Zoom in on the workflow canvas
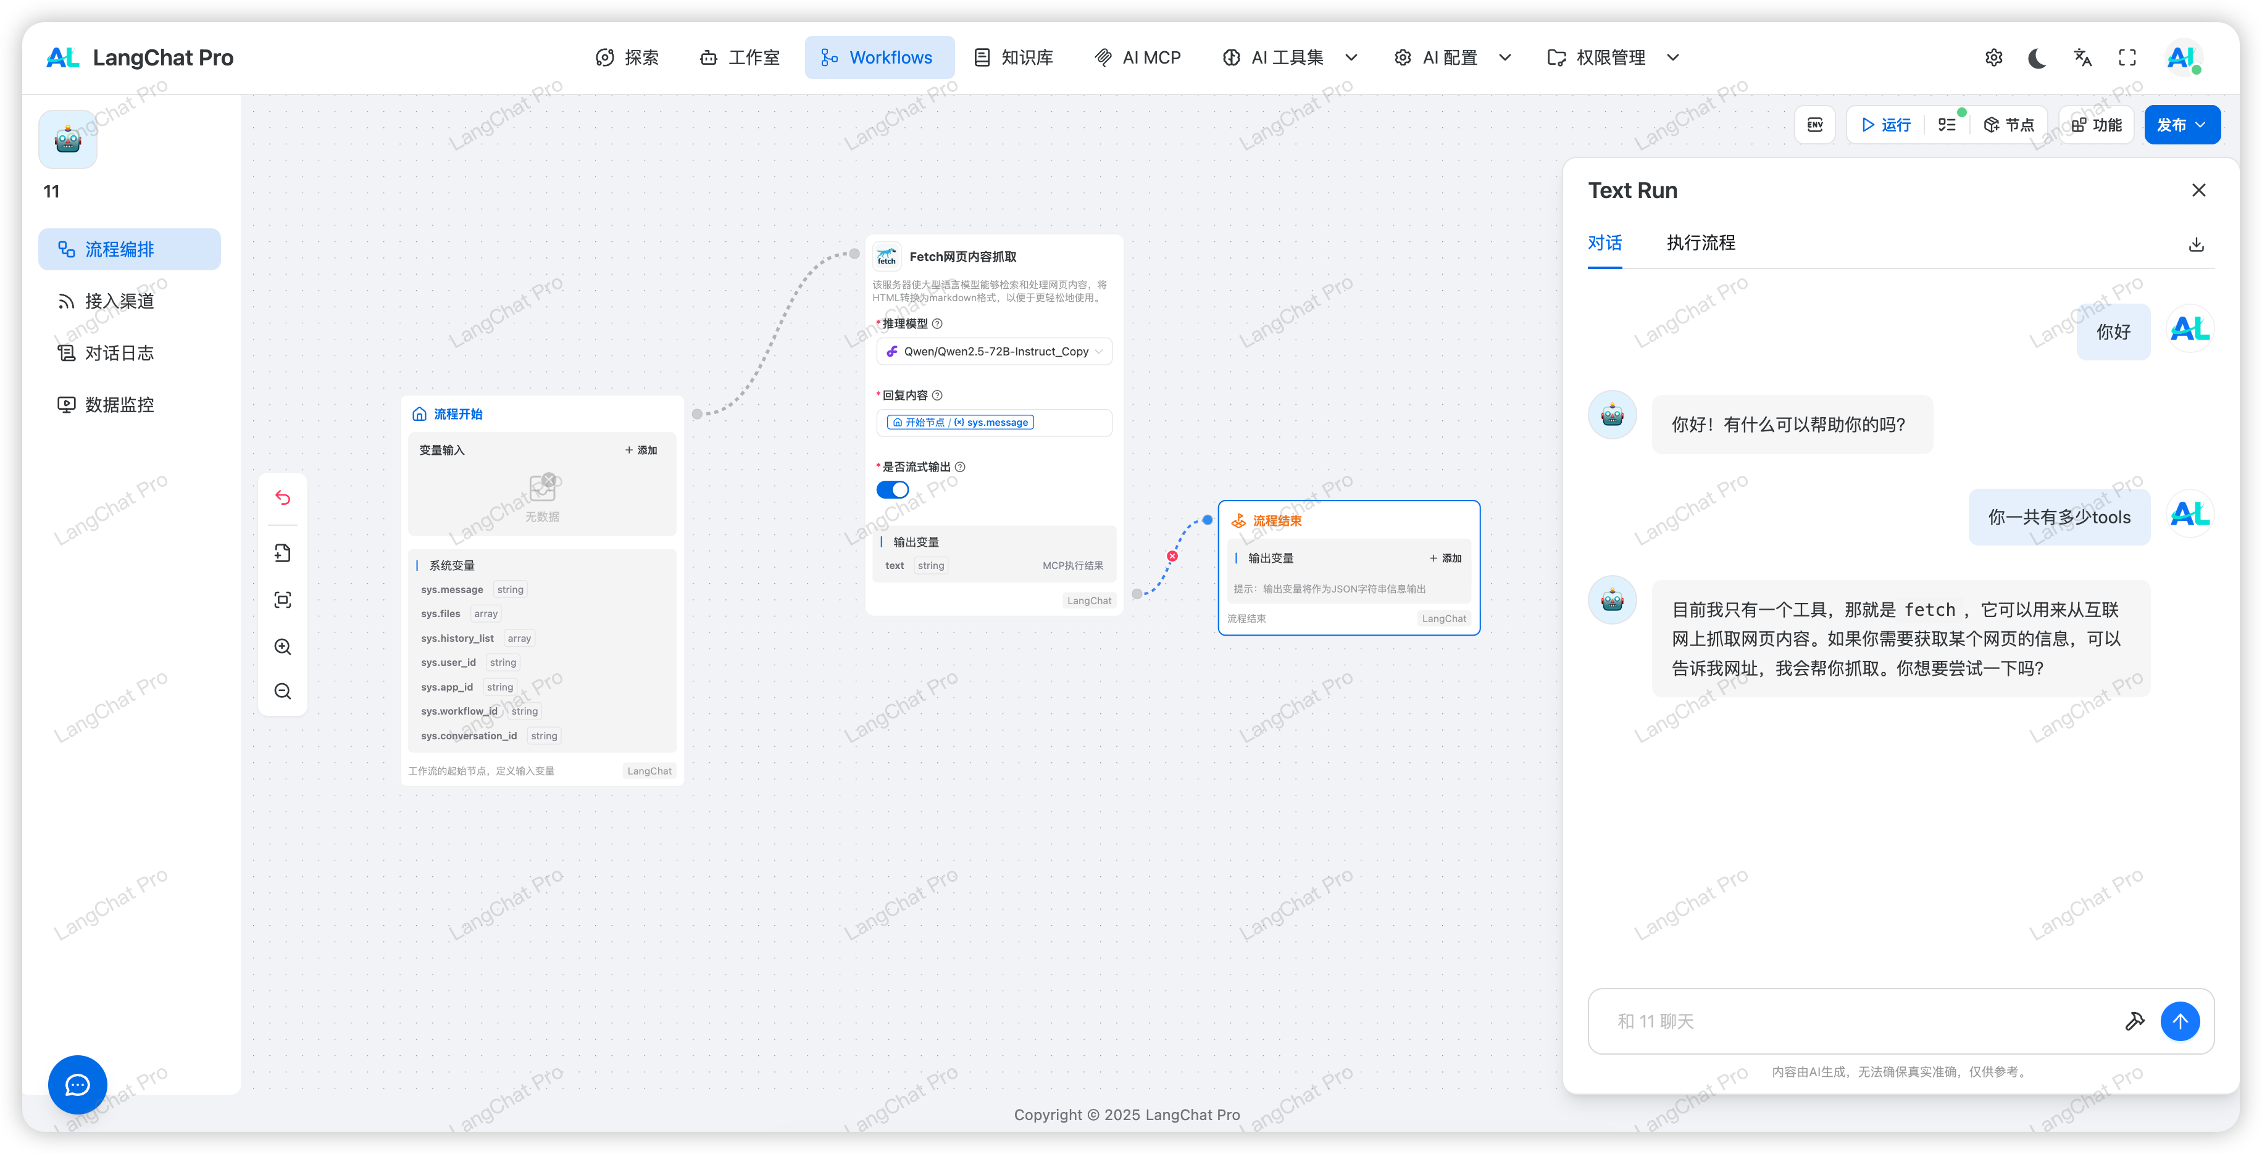This screenshot has height=1154, width=2262. tap(283, 647)
